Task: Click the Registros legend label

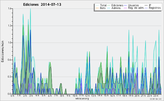Action: (x=155, y=8)
